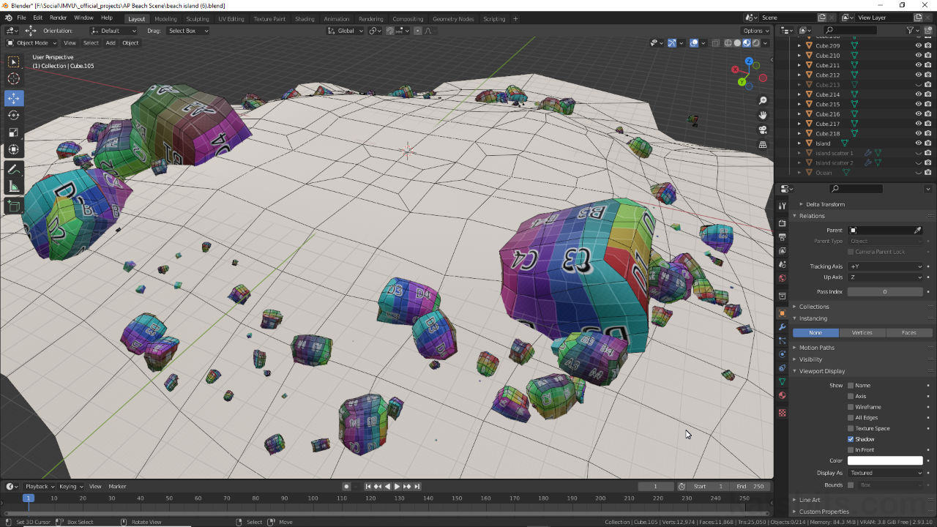Set instancing to Faces
This screenshot has height=527, width=937.
(908, 332)
